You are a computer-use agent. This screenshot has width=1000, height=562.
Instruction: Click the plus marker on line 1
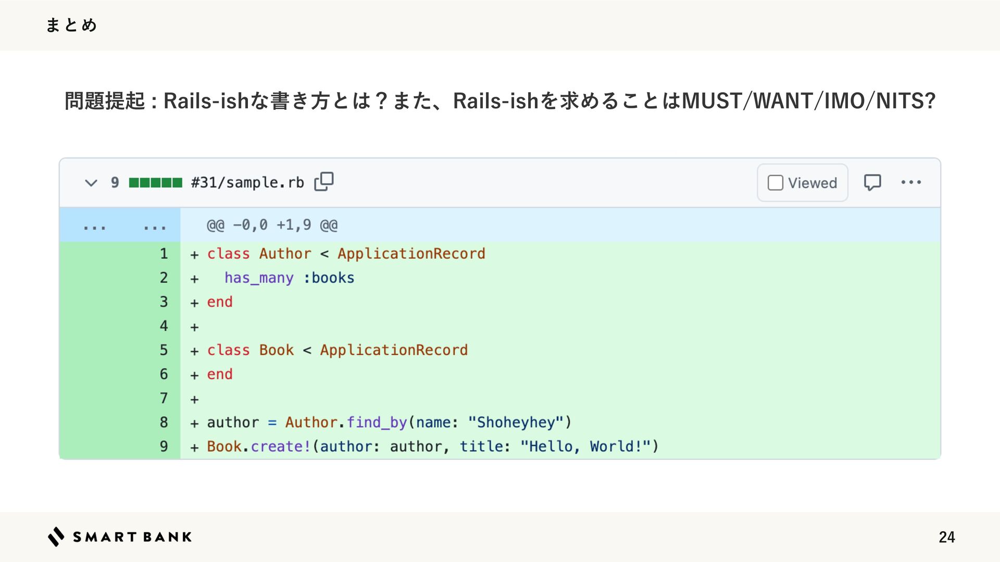tap(194, 255)
